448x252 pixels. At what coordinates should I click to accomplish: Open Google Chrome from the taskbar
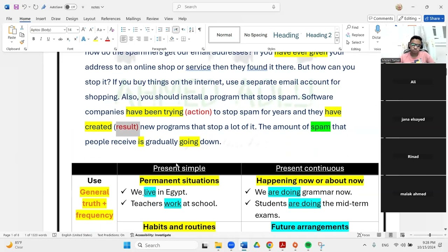click(x=269, y=245)
